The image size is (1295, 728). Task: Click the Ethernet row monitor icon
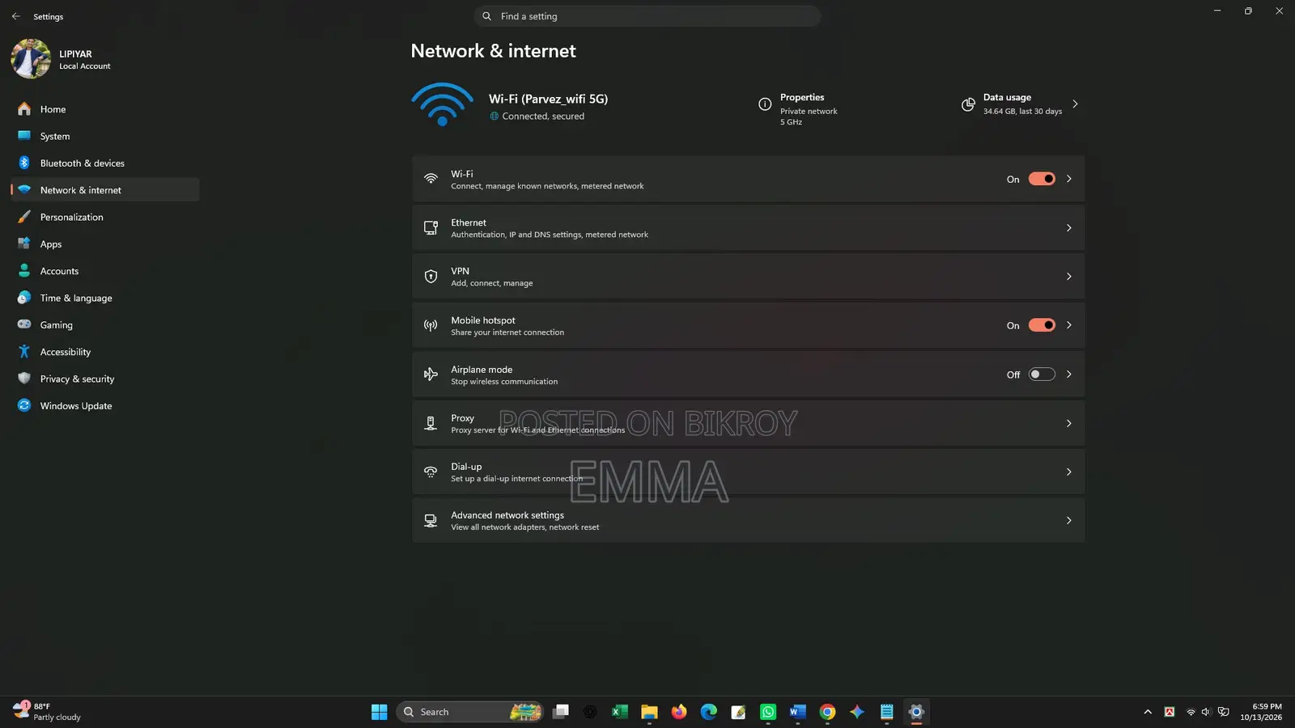[x=431, y=228]
